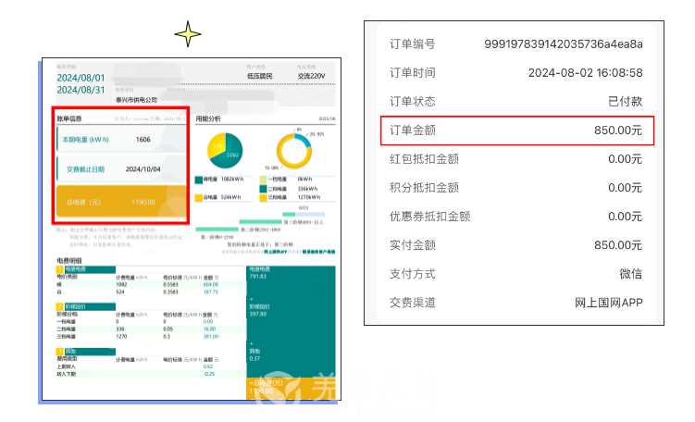Click the 电费明细 section heading
The height and width of the screenshot is (422, 695).
(69, 260)
